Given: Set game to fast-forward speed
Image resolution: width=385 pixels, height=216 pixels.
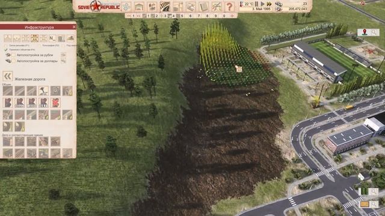Looking at the screenshot, I should tap(269, 4).
